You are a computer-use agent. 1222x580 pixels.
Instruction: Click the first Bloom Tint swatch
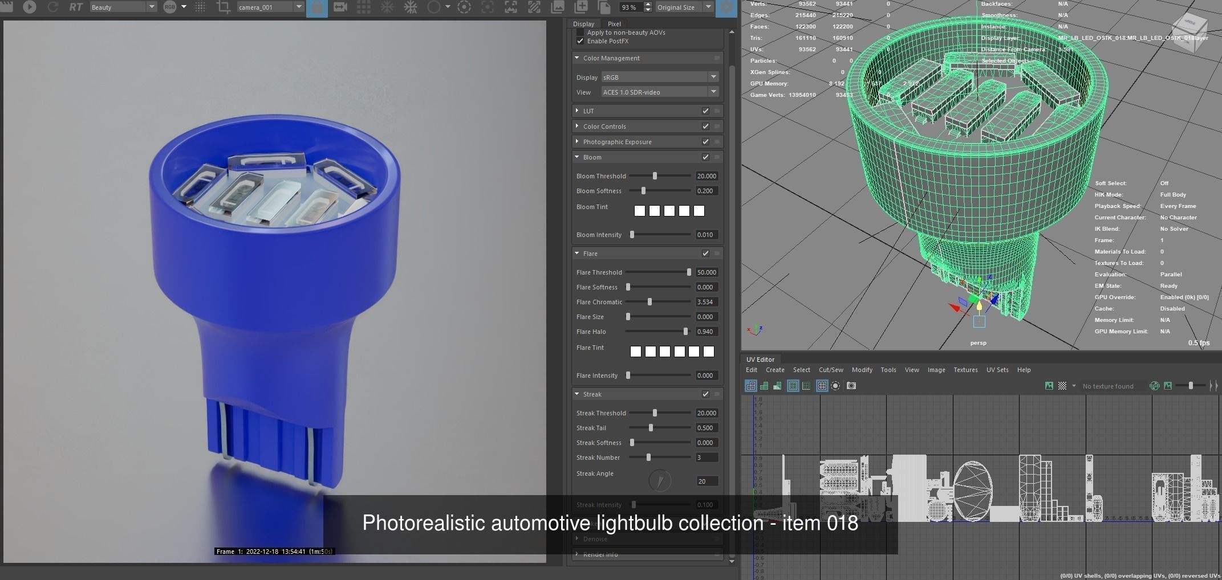point(640,211)
